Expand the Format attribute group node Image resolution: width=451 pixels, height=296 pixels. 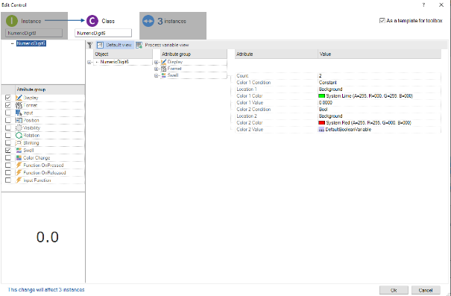tap(157, 69)
